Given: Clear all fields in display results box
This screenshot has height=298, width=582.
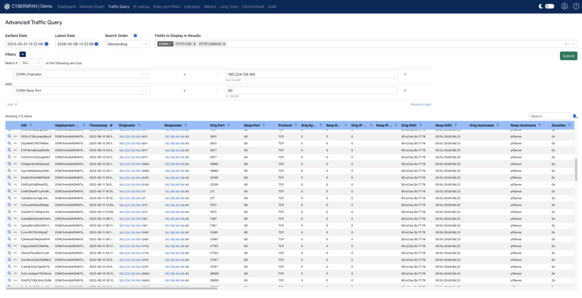Looking at the screenshot, I should tap(566, 44).
